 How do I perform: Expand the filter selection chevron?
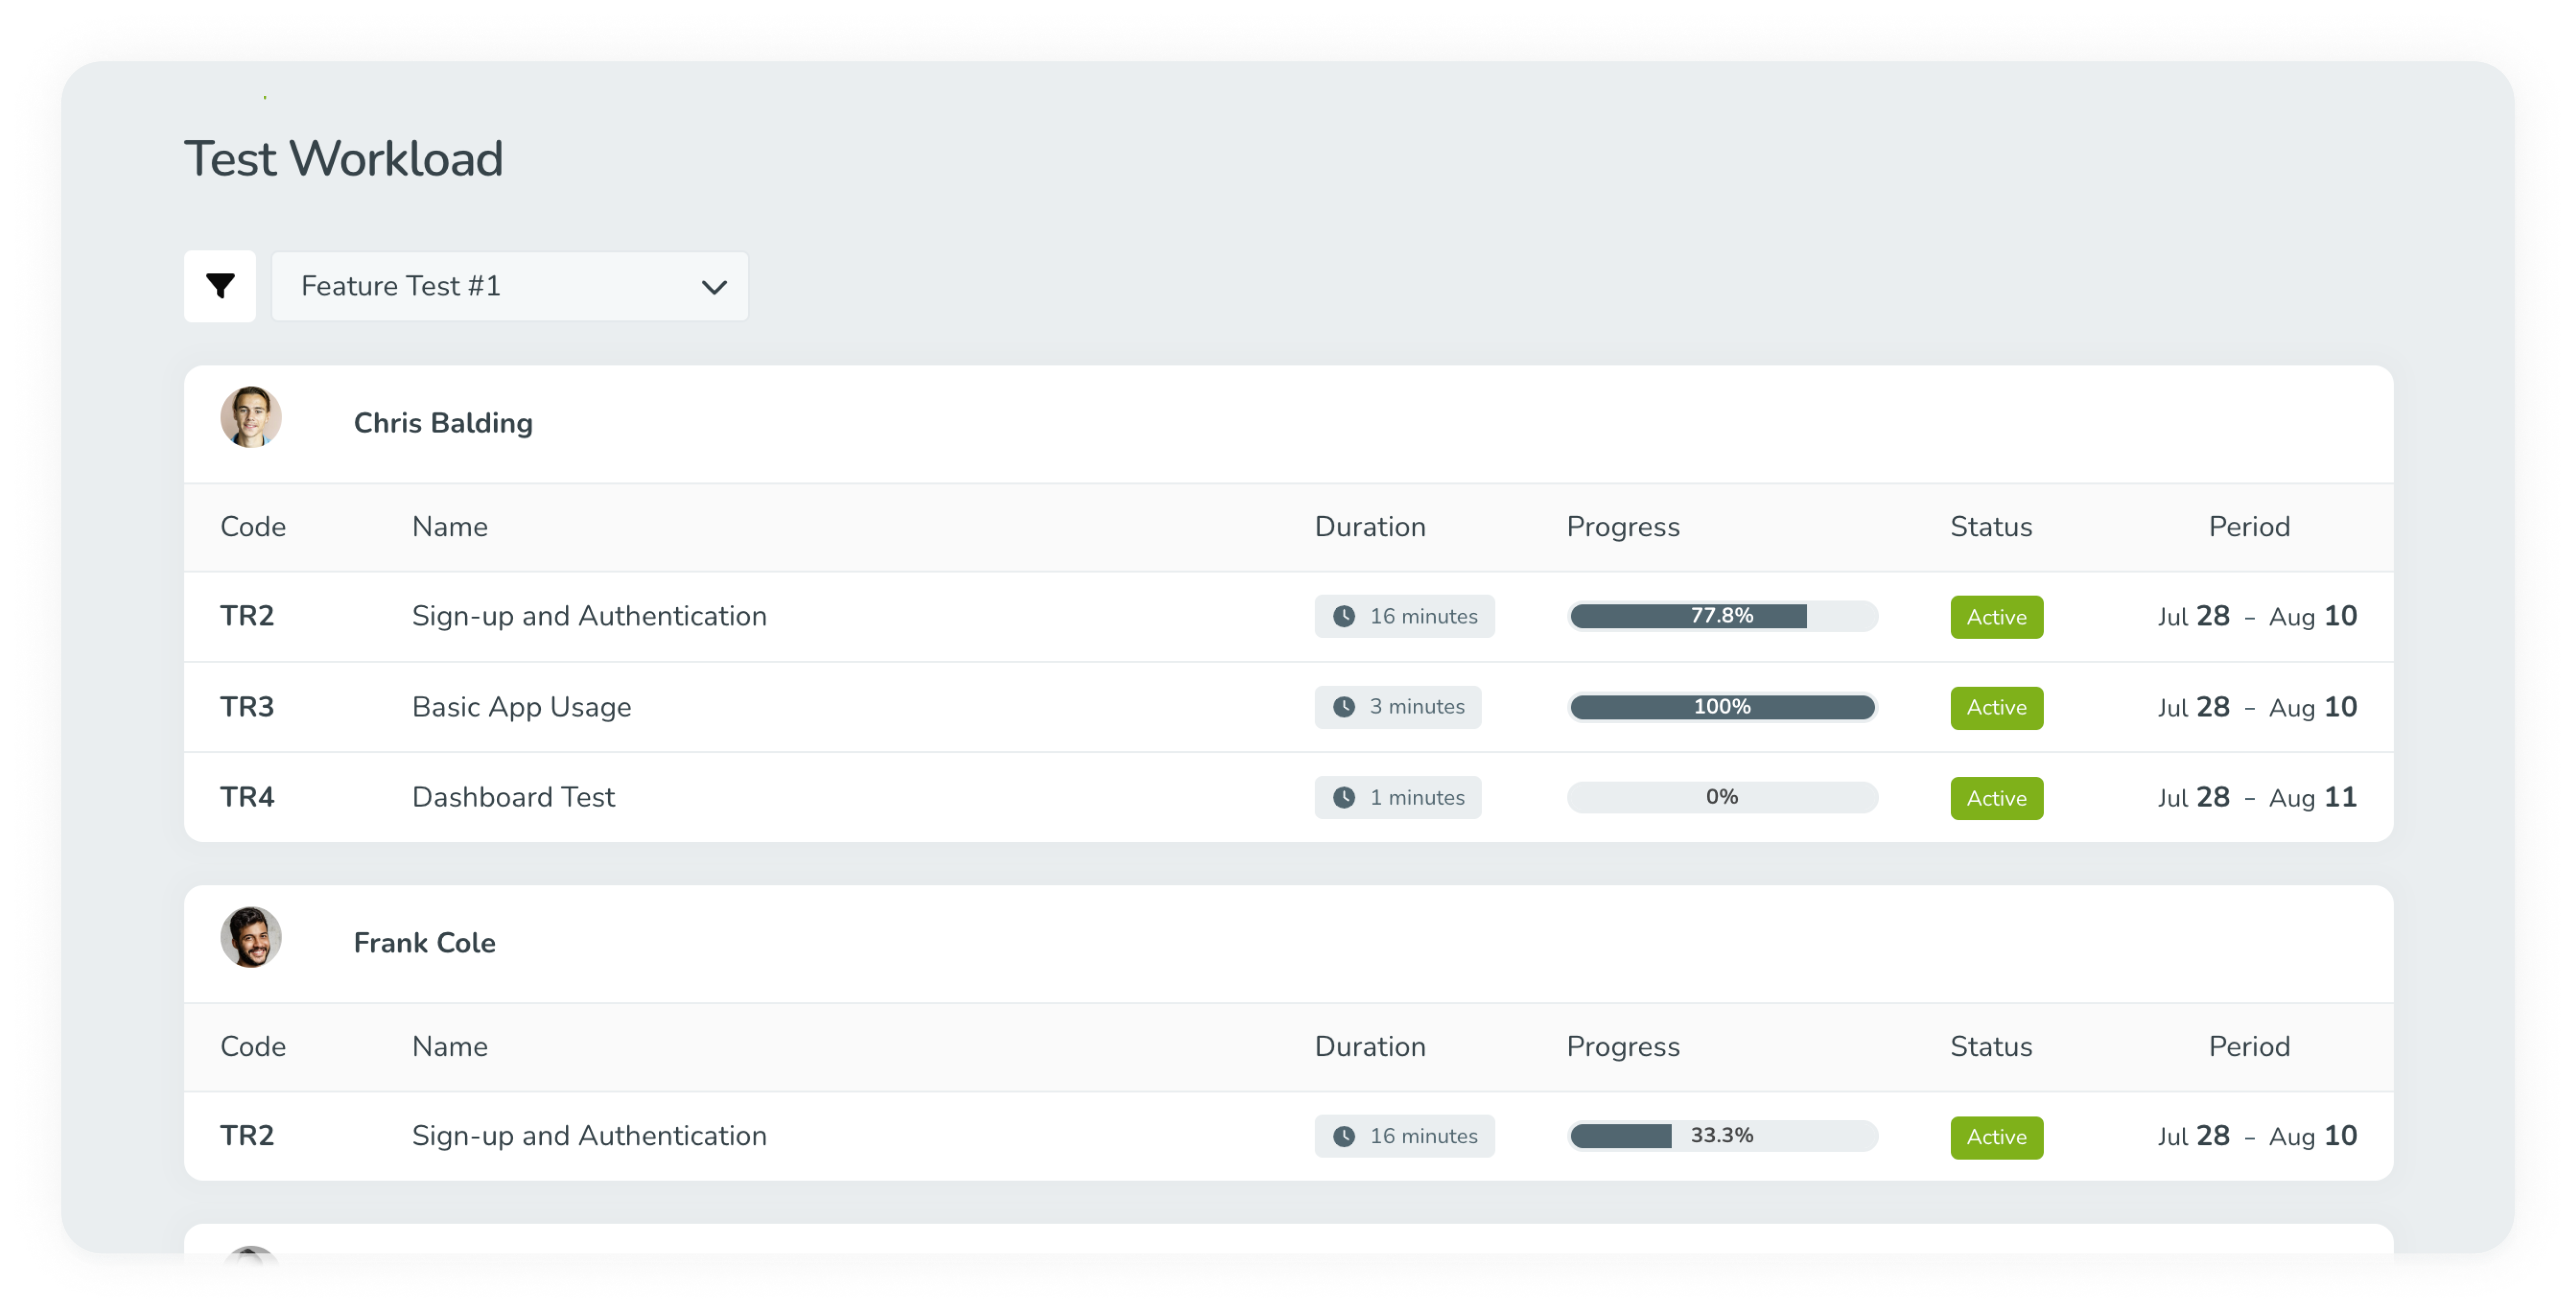coord(713,287)
